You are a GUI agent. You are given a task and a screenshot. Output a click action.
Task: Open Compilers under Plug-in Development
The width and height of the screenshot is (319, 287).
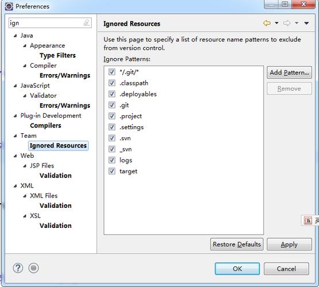[45, 125]
